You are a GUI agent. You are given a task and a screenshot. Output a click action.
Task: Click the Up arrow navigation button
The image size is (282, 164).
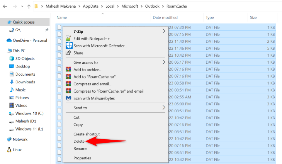[x=29, y=6]
